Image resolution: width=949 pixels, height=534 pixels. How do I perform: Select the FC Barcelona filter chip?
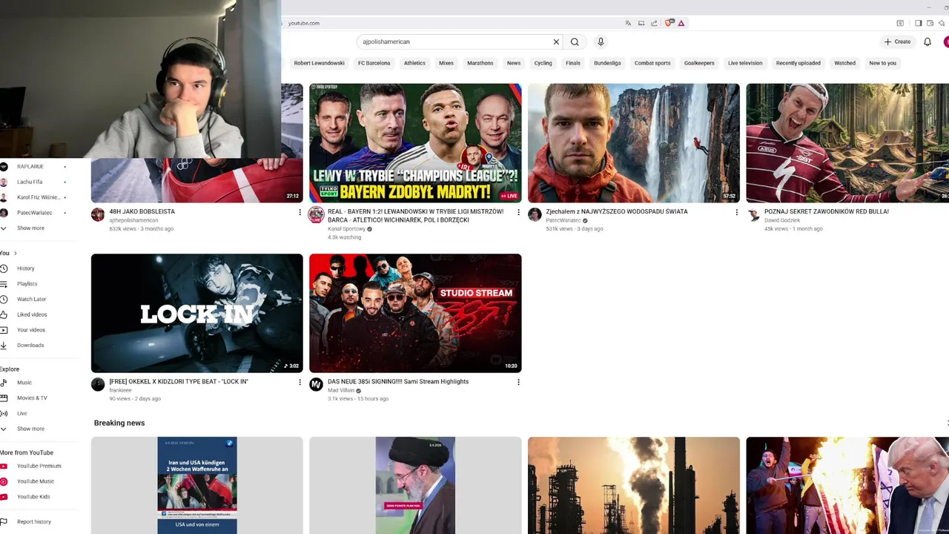[374, 63]
